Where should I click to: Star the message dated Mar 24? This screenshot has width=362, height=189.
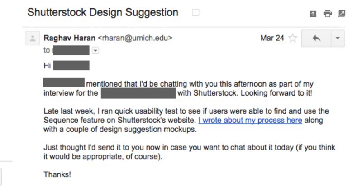[x=293, y=38]
